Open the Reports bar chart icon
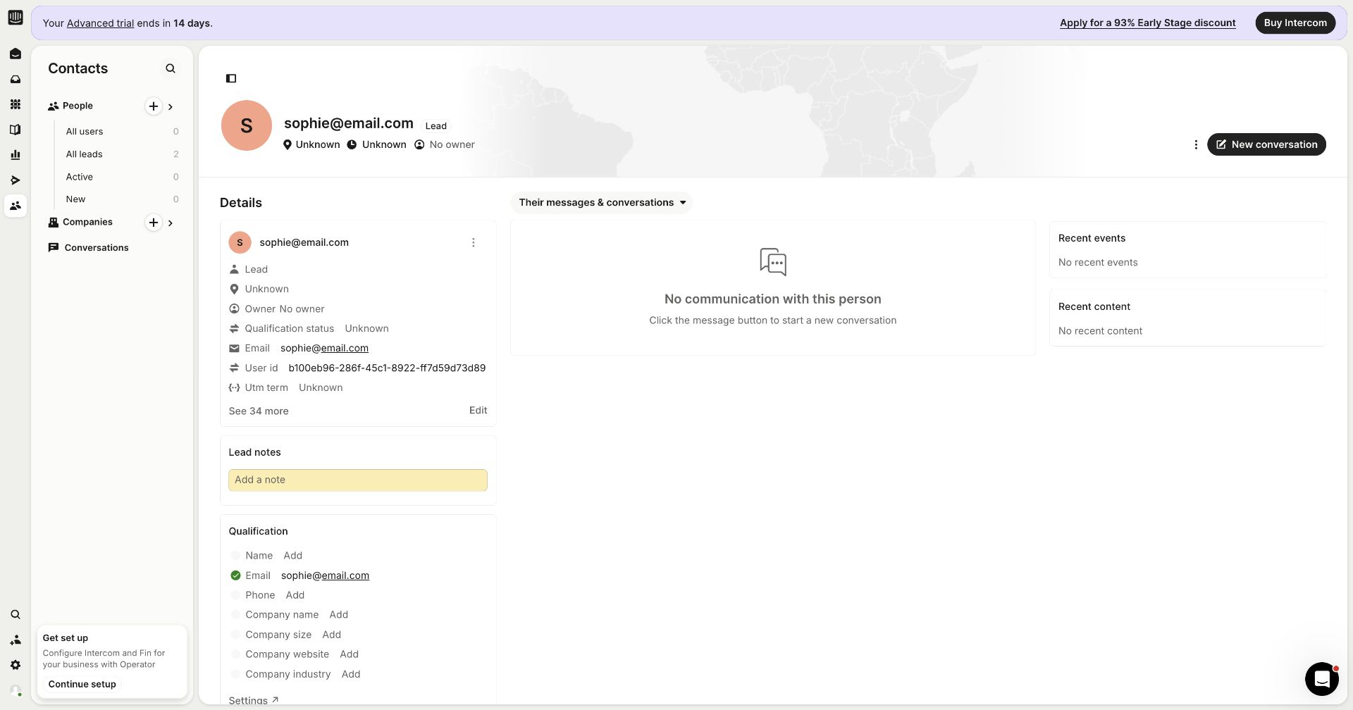The width and height of the screenshot is (1353, 710). [x=16, y=155]
